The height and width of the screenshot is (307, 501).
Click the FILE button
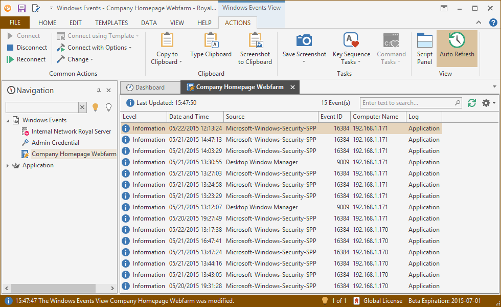pyautogui.click(x=15, y=23)
